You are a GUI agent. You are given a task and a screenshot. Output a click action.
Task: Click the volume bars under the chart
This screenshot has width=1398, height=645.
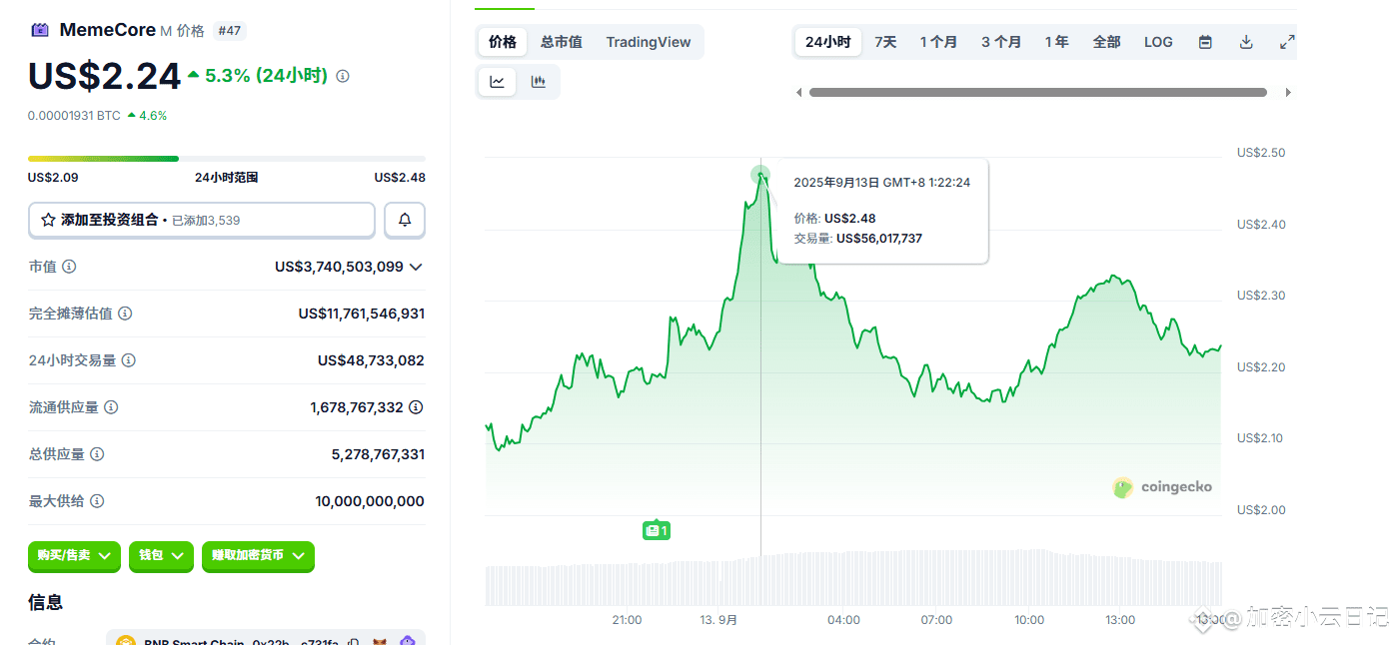click(x=853, y=578)
